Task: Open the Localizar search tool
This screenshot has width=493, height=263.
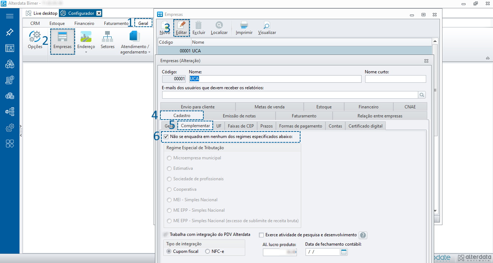Action: [219, 26]
